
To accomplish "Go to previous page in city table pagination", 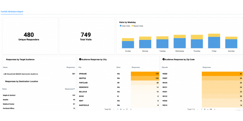I will coord(114,110).
